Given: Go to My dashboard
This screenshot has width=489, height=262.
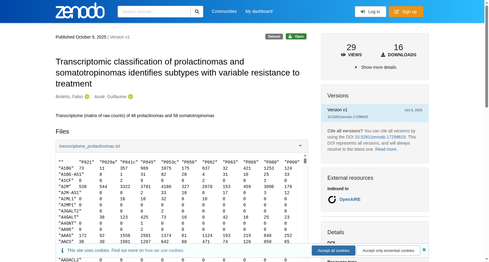Looking at the screenshot, I should pos(259,11).
